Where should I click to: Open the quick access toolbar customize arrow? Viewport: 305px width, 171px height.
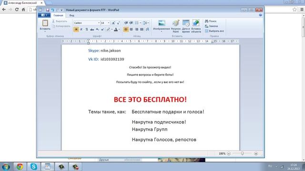(61, 10)
